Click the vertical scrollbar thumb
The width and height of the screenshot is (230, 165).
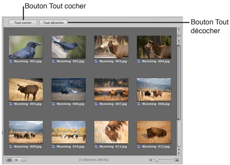click(179, 82)
